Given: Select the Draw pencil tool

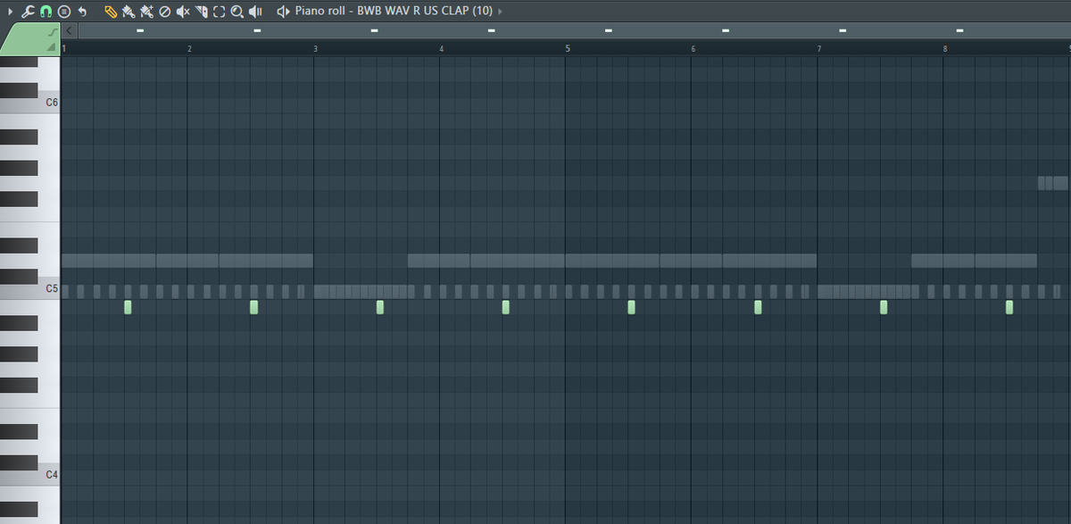Looking at the screenshot, I should 111,12.
